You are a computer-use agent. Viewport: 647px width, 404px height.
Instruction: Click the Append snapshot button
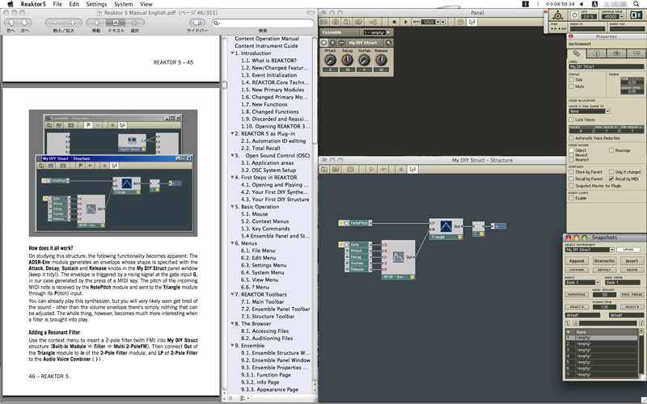click(x=577, y=261)
